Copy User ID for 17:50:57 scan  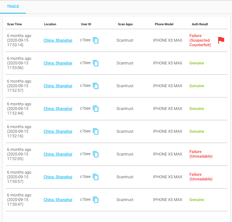click(x=96, y=177)
